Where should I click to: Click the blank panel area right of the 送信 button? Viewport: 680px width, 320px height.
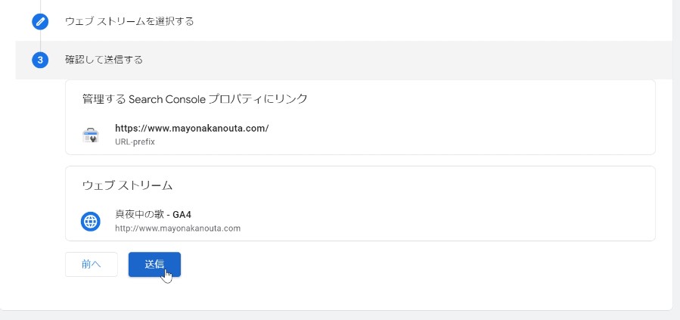click(412, 265)
